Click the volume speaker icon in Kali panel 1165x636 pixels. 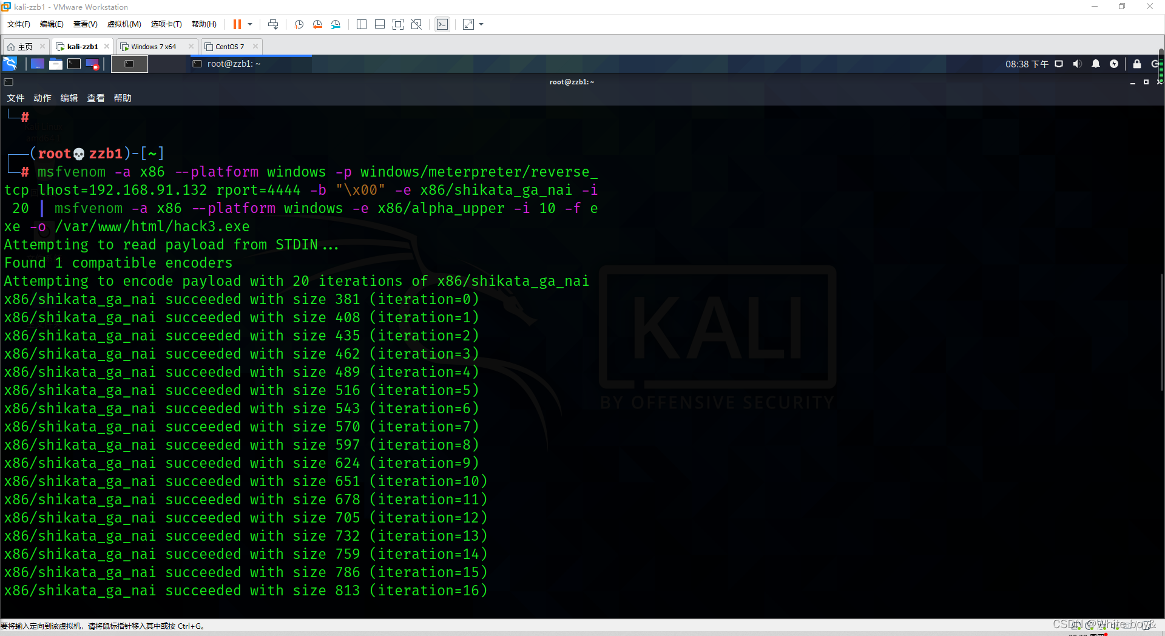point(1077,64)
